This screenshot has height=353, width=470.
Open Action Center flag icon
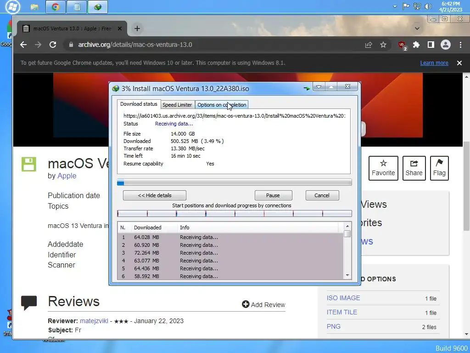click(406, 6)
